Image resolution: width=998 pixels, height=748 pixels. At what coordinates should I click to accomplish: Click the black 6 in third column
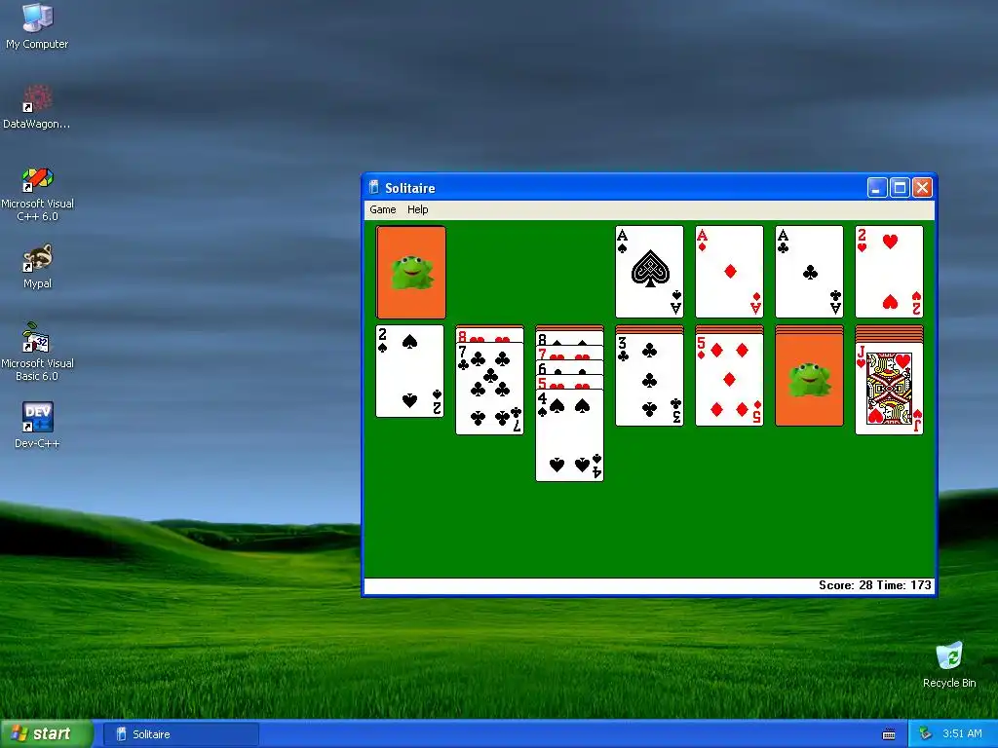[569, 367]
